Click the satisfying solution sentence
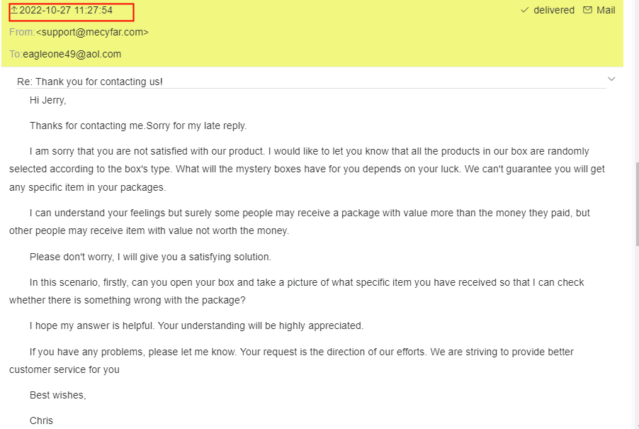 pyautogui.click(x=150, y=257)
